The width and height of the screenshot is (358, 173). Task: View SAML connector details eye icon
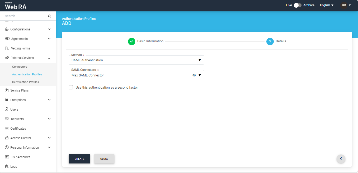click(x=194, y=75)
